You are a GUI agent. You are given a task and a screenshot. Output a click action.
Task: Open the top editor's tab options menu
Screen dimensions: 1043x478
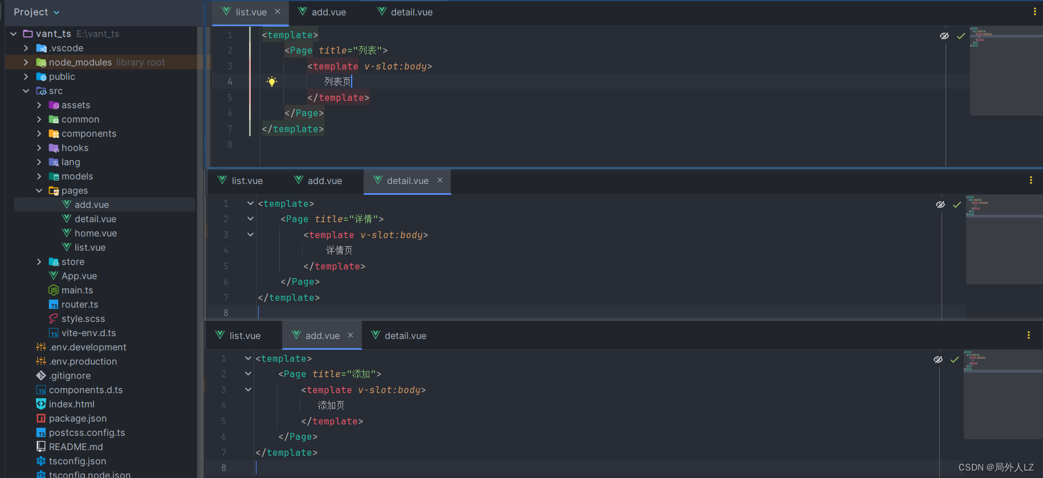point(1035,11)
